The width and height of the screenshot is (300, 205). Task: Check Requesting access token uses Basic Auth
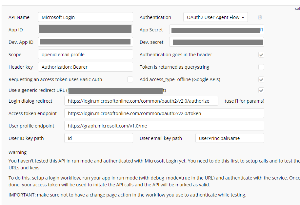[130, 79]
